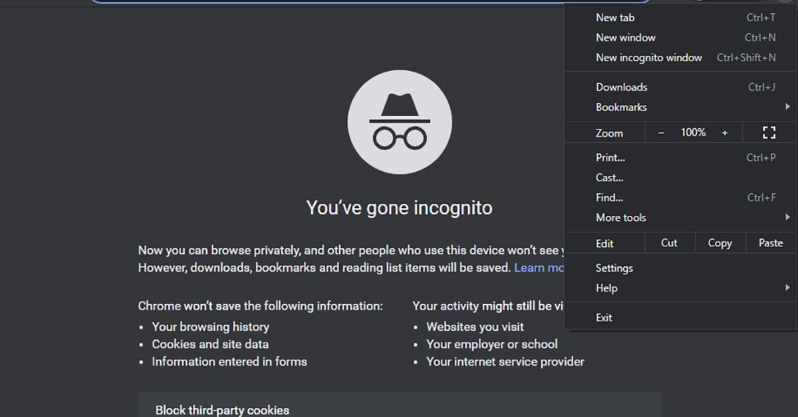Open a New incognito window

click(648, 58)
